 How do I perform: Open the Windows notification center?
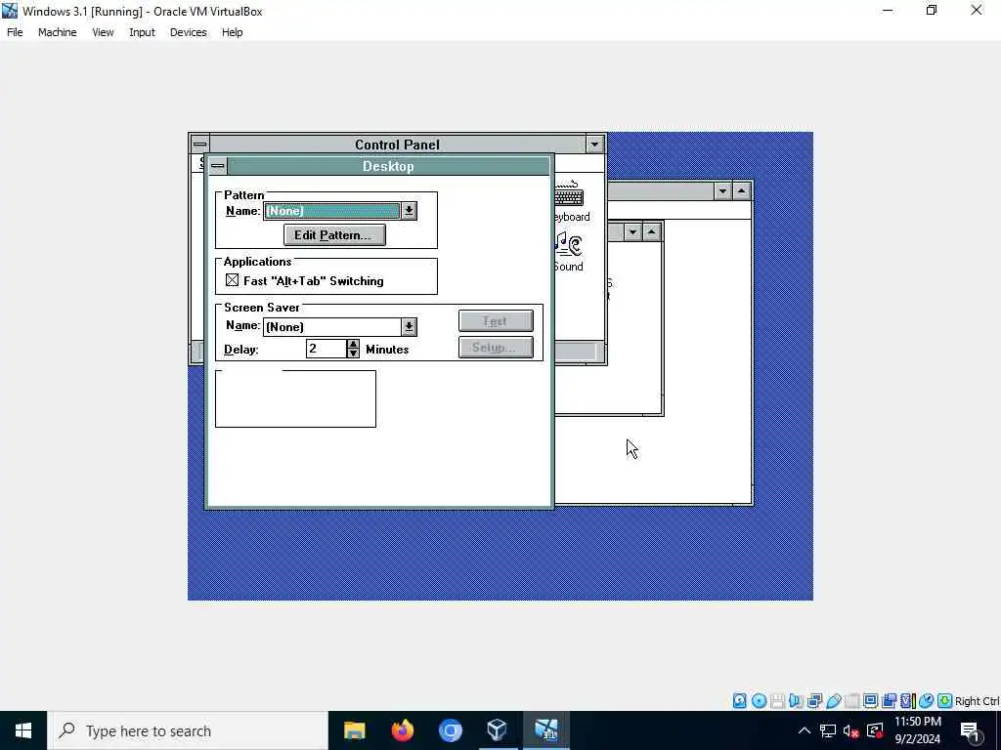[x=971, y=730]
